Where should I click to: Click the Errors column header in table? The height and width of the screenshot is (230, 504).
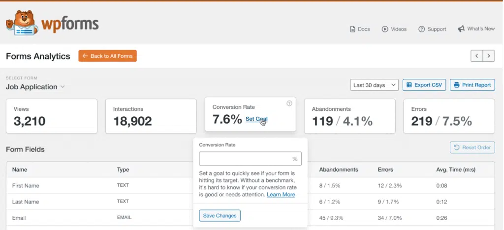[x=385, y=170]
